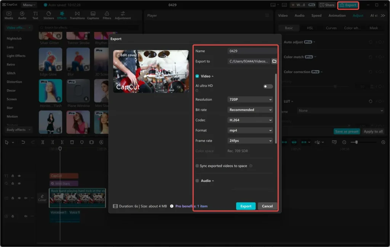Open the Pro benefits: 1 item link
The height and width of the screenshot is (247, 390).
191,206
